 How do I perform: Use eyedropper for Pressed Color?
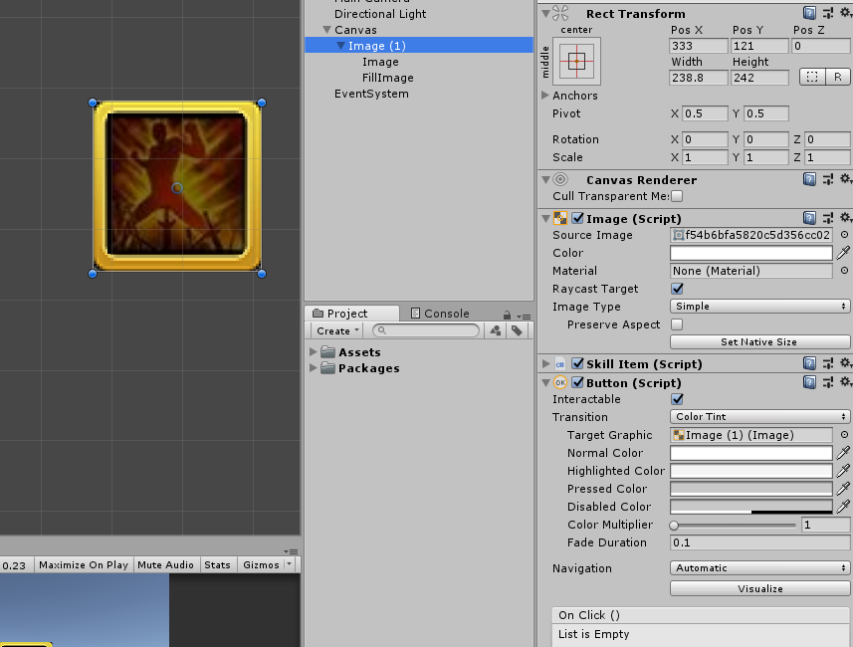(843, 489)
